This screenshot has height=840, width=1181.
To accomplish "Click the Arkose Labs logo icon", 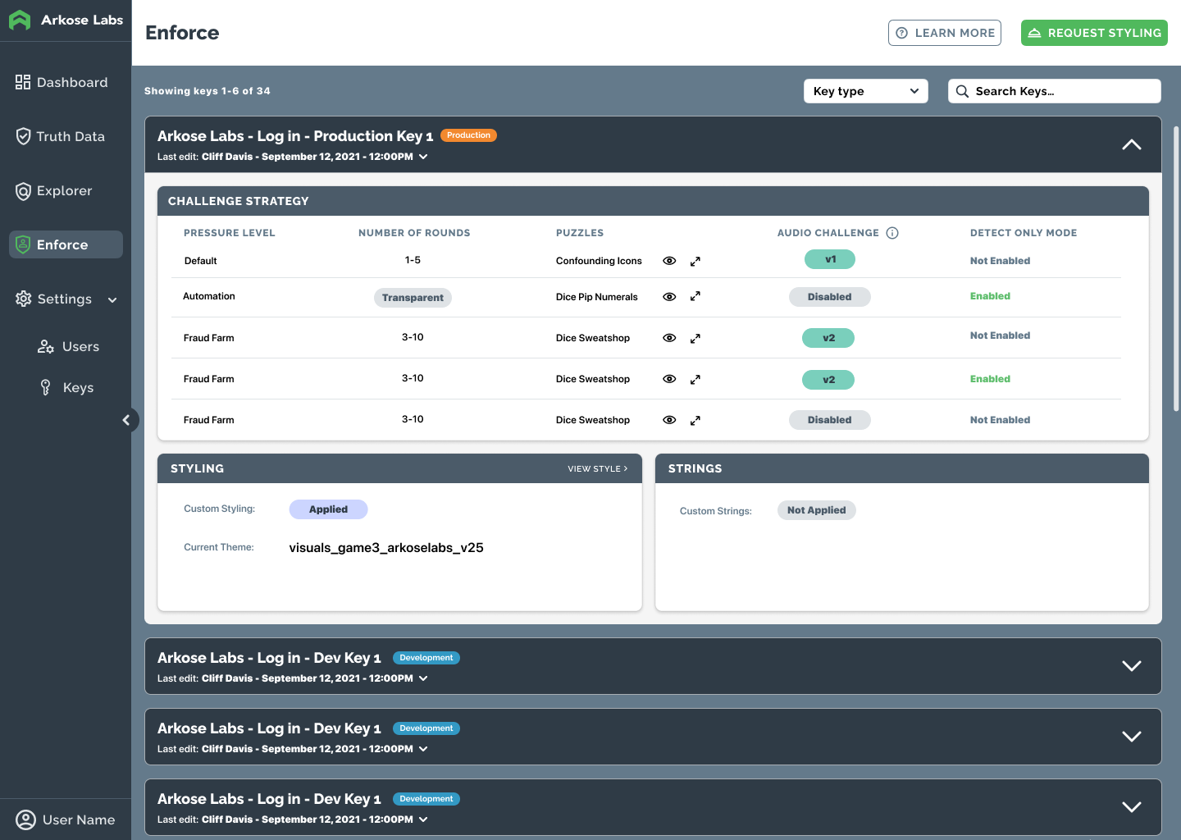I will [20, 20].
